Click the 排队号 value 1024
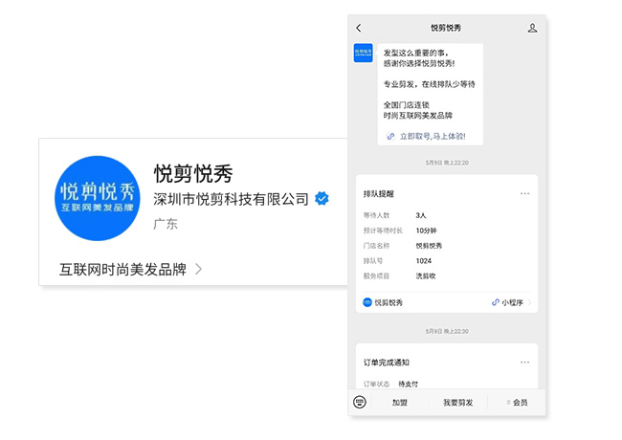The image size is (622, 440). (x=423, y=261)
